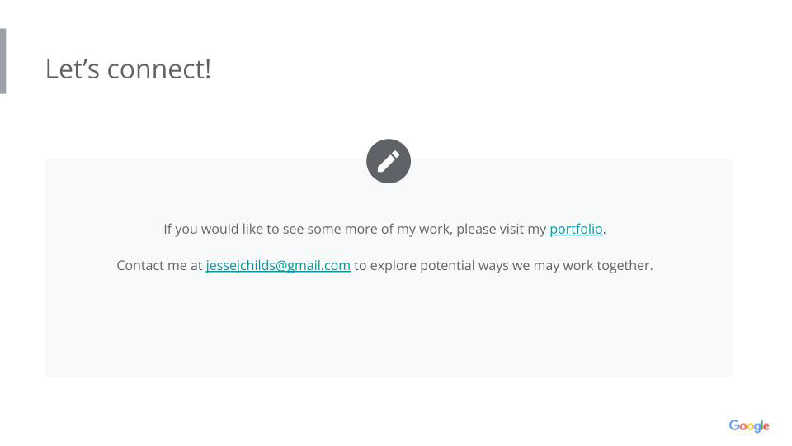This screenshot has height=446, width=792.
Task: Click the "gmail.com" part of the email address
Action: (319, 265)
